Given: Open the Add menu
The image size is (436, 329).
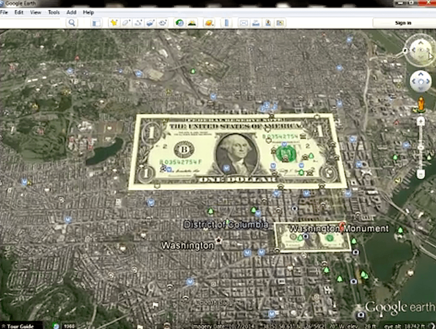Looking at the screenshot, I should (71, 12).
